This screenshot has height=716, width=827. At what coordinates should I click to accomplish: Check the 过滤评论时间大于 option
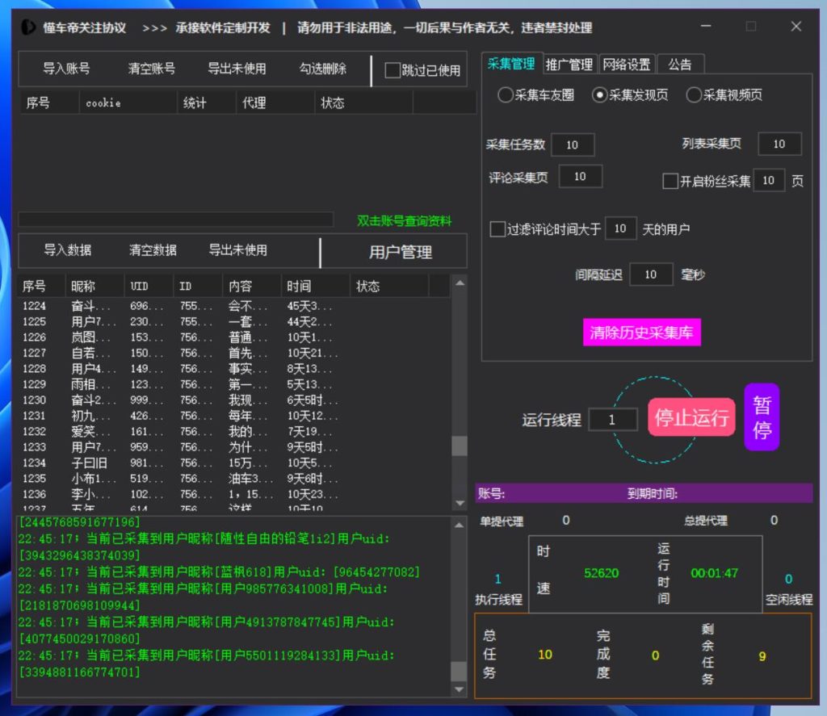click(x=497, y=229)
